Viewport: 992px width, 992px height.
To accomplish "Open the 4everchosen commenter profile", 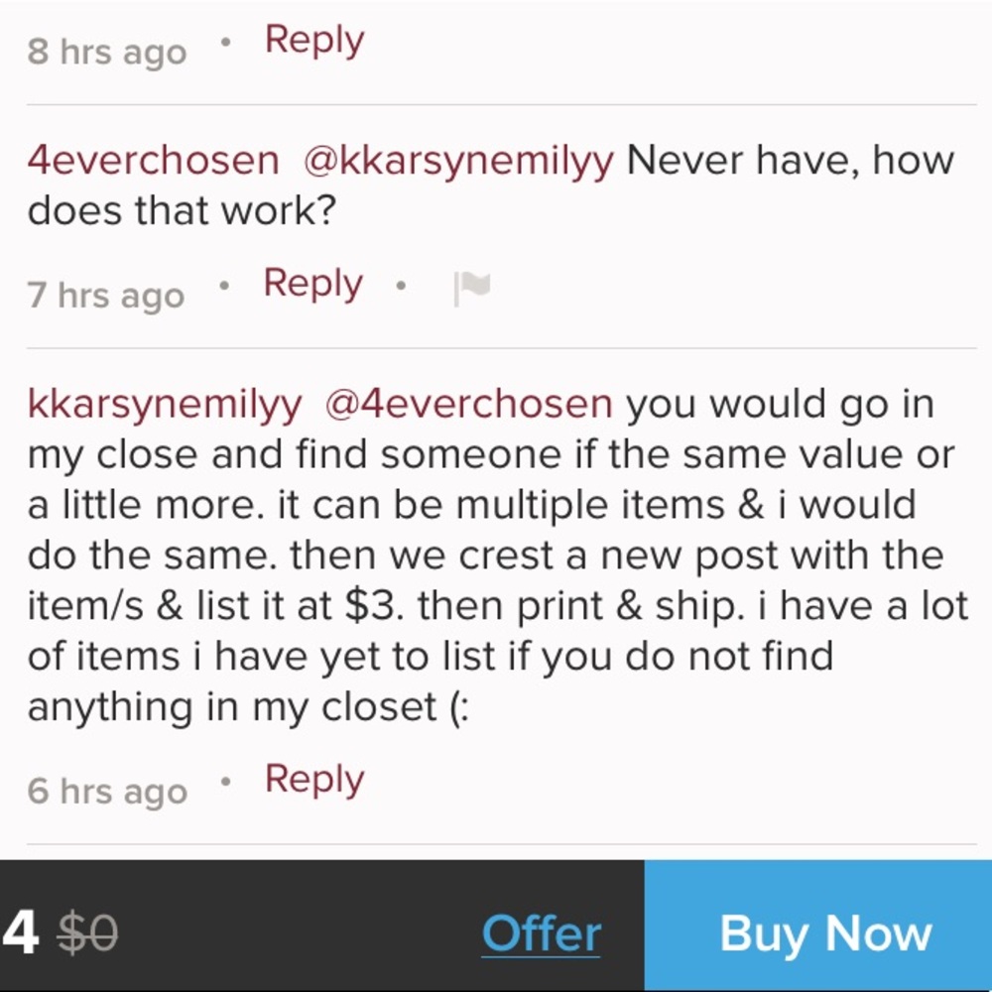I will (x=153, y=161).
